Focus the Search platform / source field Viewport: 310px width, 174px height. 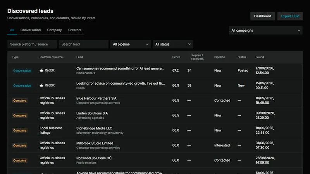(32, 44)
